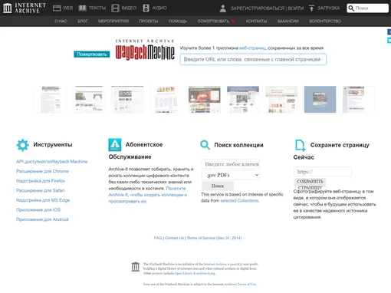The width and height of the screenshot is (391, 293).
Task: Click the Internet Archive logo icon
Action: (7, 8)
